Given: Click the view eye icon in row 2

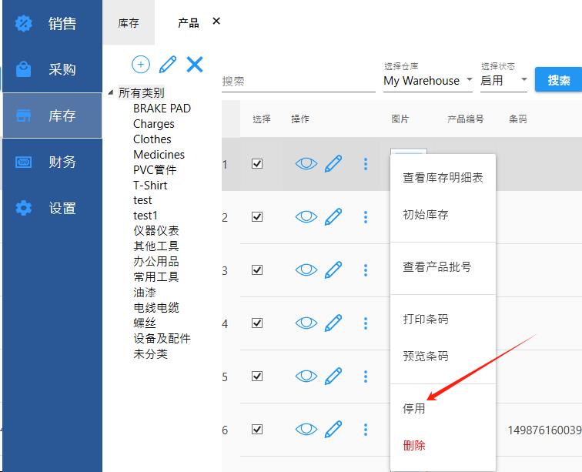Looking at the screenshot, I should tap(306, 217).
